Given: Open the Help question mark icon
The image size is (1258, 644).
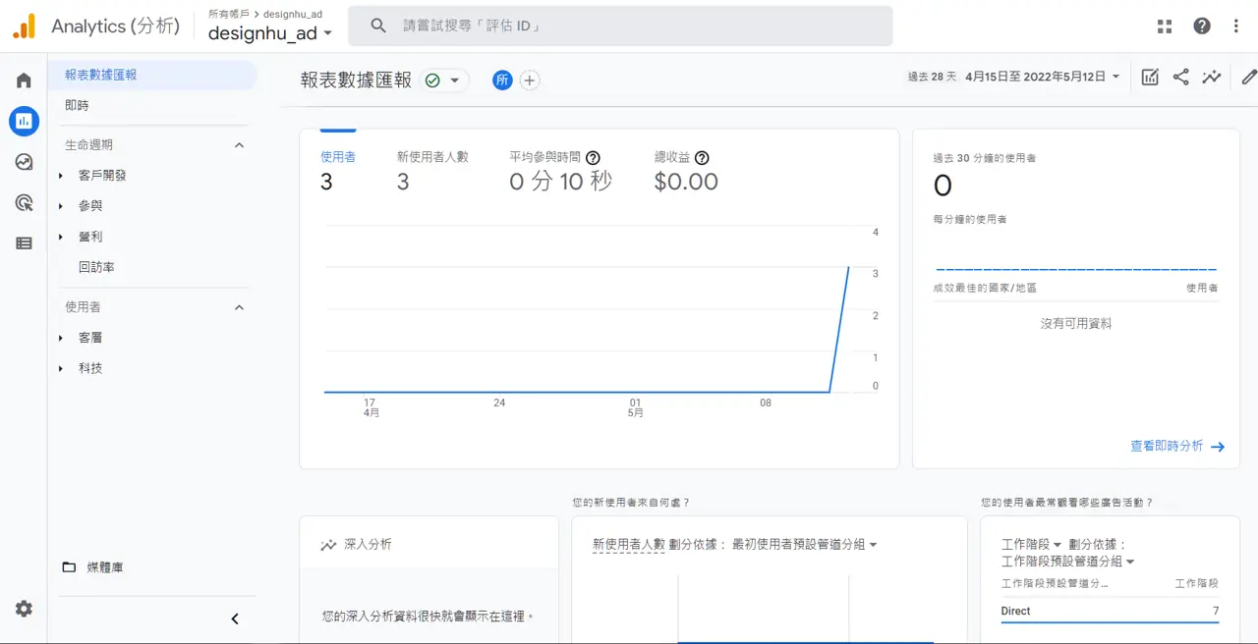Looking at the screenshot, I should click(1202, 27).
